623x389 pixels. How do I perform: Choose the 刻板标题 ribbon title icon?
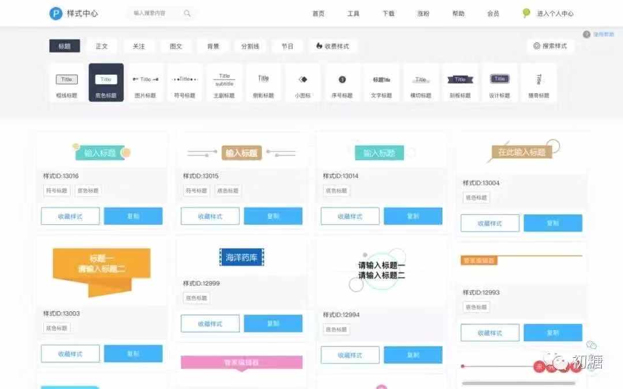tap(460, 80)
